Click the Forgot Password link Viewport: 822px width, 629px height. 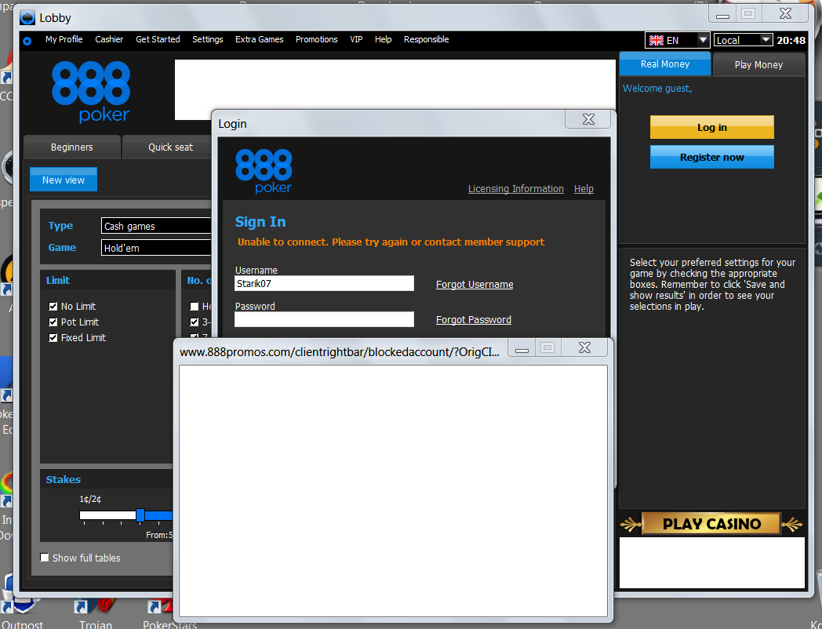coord(474,320)
